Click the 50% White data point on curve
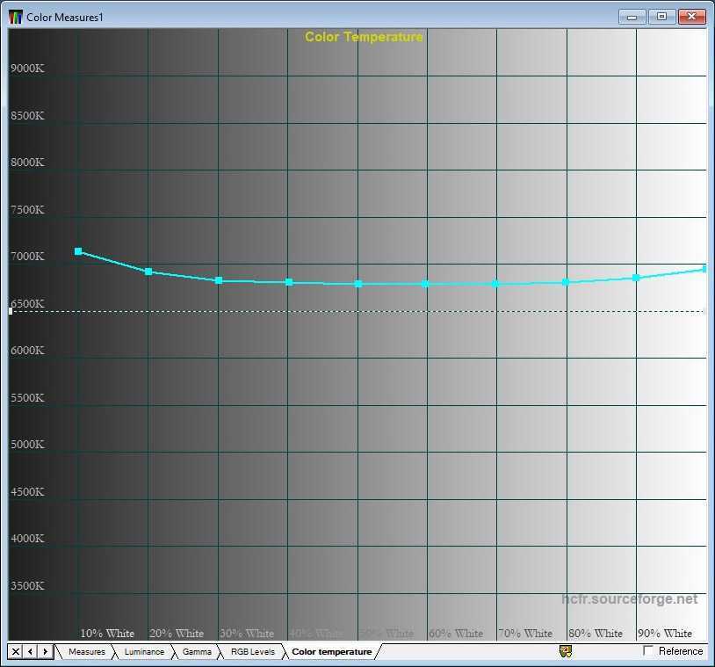This screenshot has width=715, height=667. coord(357,284)
